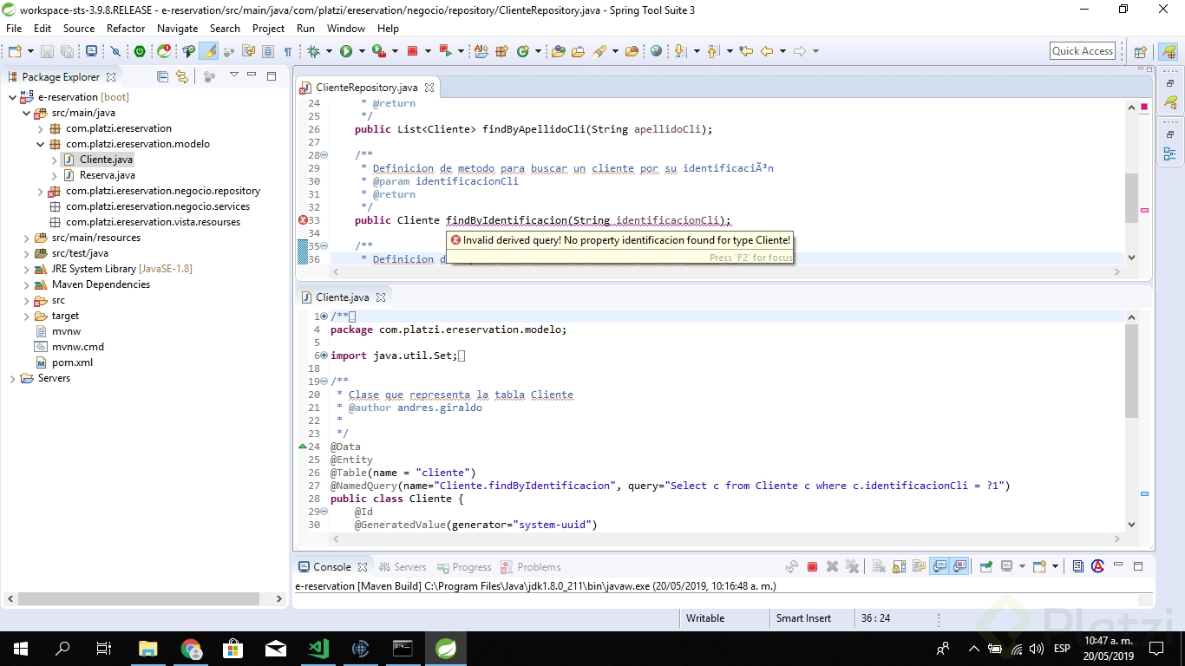
Task: Select the ClienteRepository.java editor tab
Action: pos(366,88)
